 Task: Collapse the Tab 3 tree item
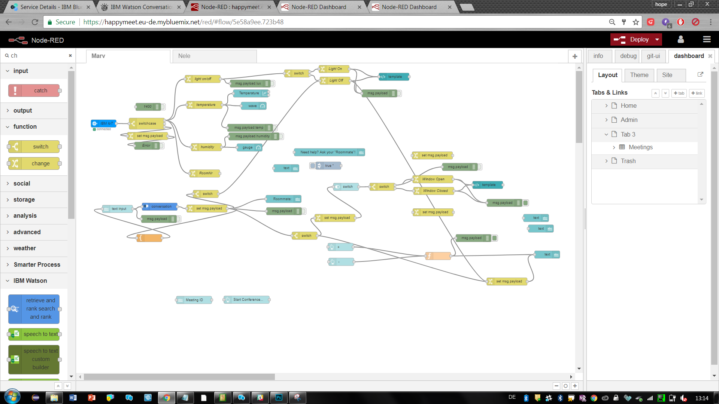[606, 134]
